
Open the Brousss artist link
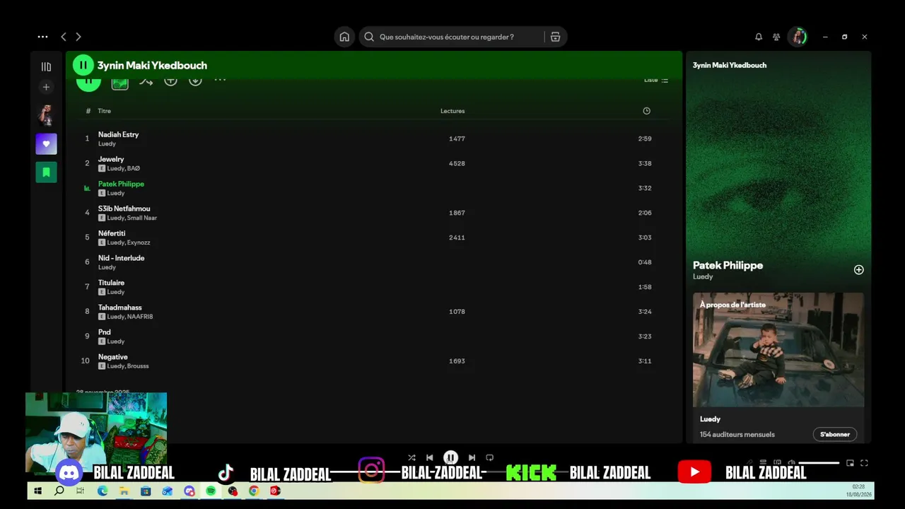click(138, 366)
